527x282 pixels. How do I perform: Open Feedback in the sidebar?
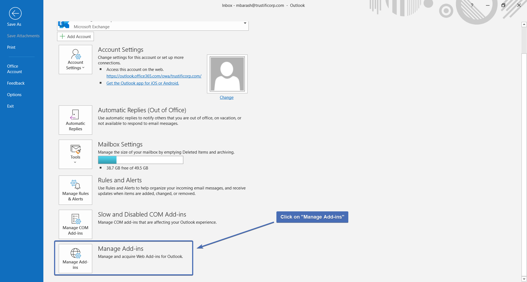point(16,83)
